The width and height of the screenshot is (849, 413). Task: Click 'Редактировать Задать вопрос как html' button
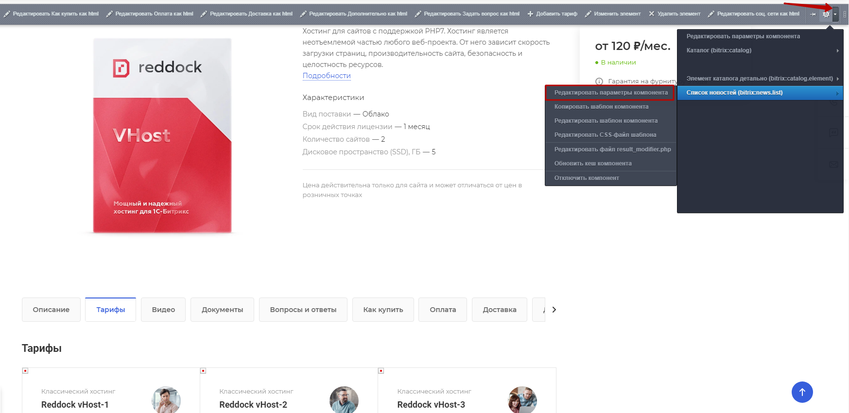point(468,14)
